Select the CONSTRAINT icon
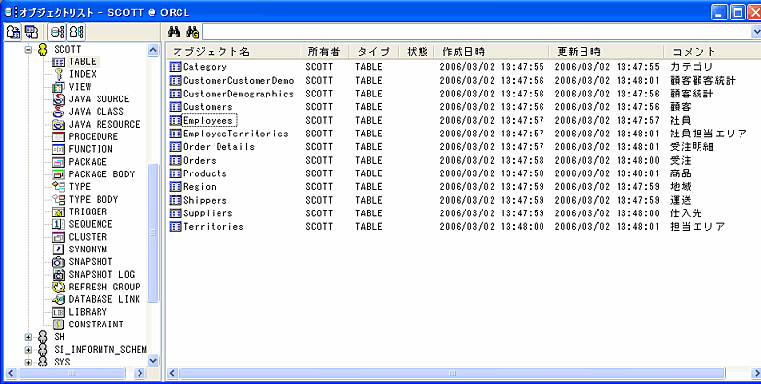The image size is (761, 384). (x=59, y=325)
